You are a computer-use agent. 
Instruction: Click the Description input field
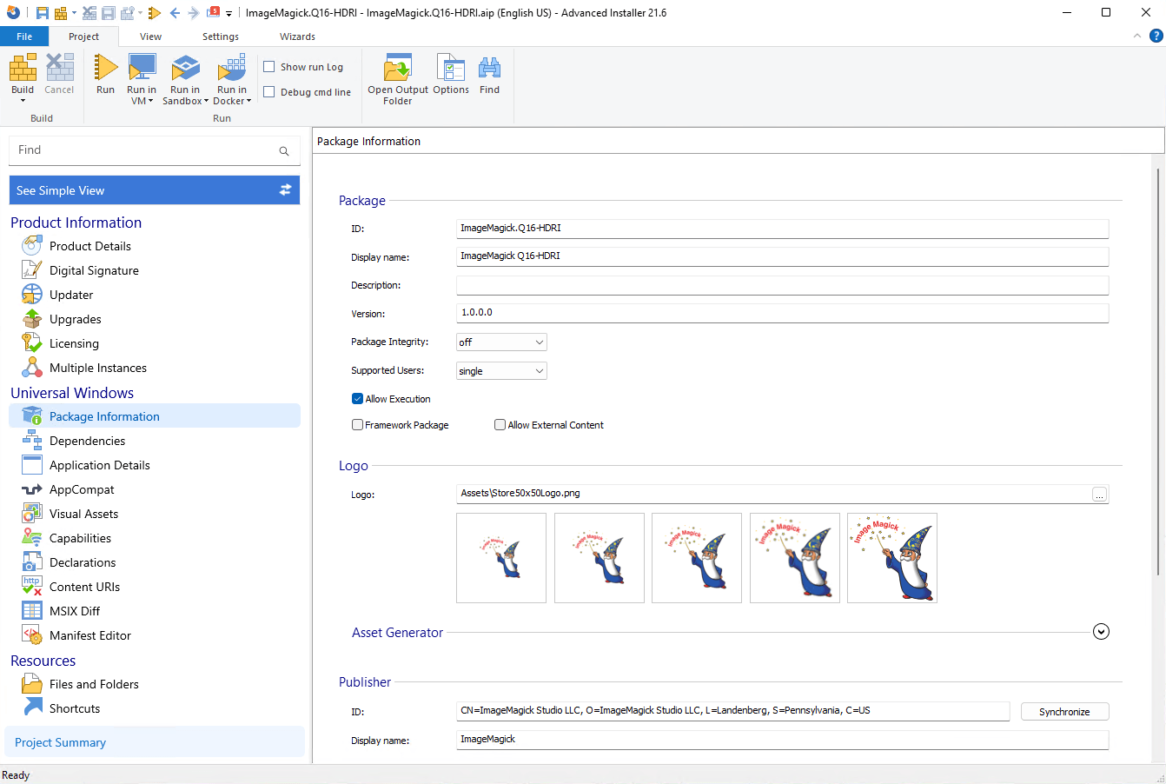782,285
